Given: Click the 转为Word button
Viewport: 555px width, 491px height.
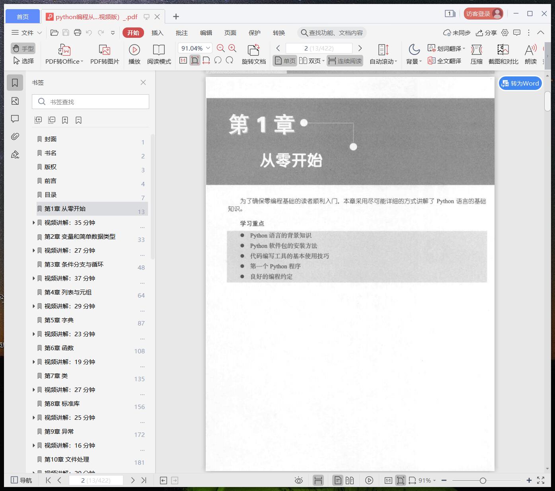Looking at the screenshot, I should (520, 83).
